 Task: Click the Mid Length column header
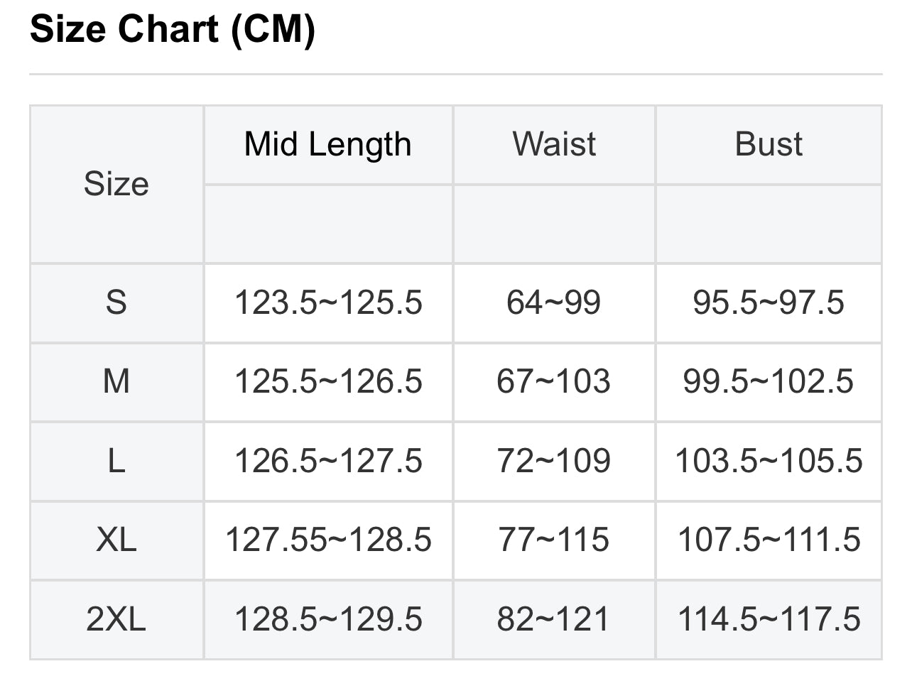(x=328, y=144)
